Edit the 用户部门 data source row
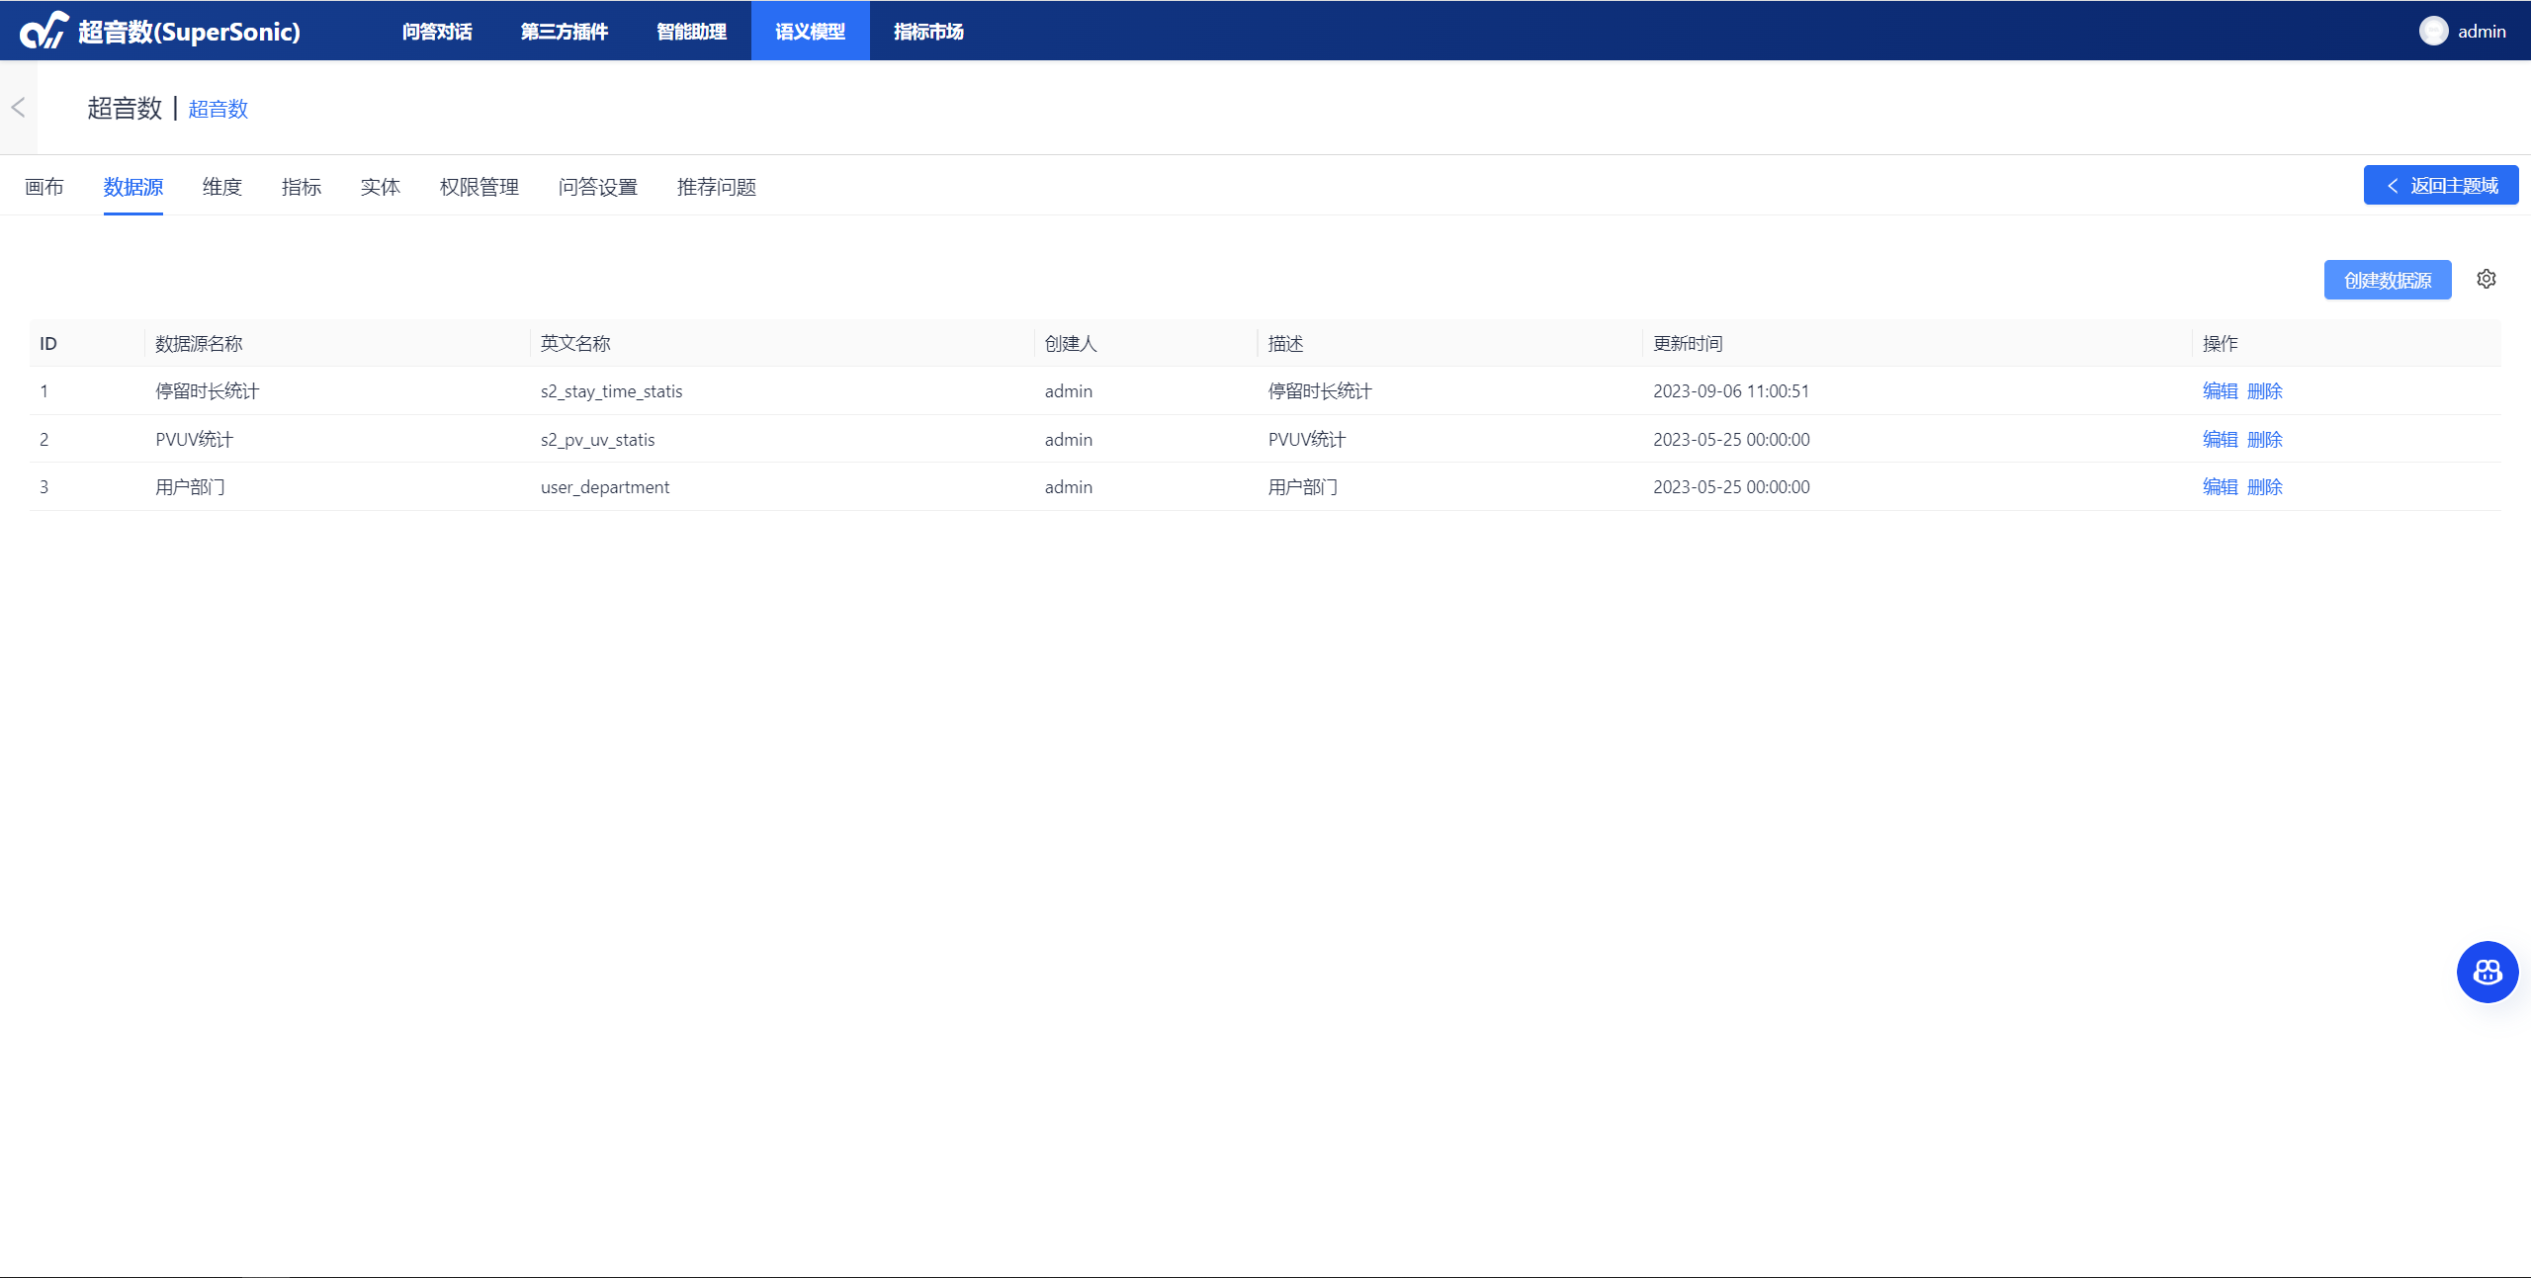This screenshot has height=1278, width=2531. click(x=2220, y=487)
